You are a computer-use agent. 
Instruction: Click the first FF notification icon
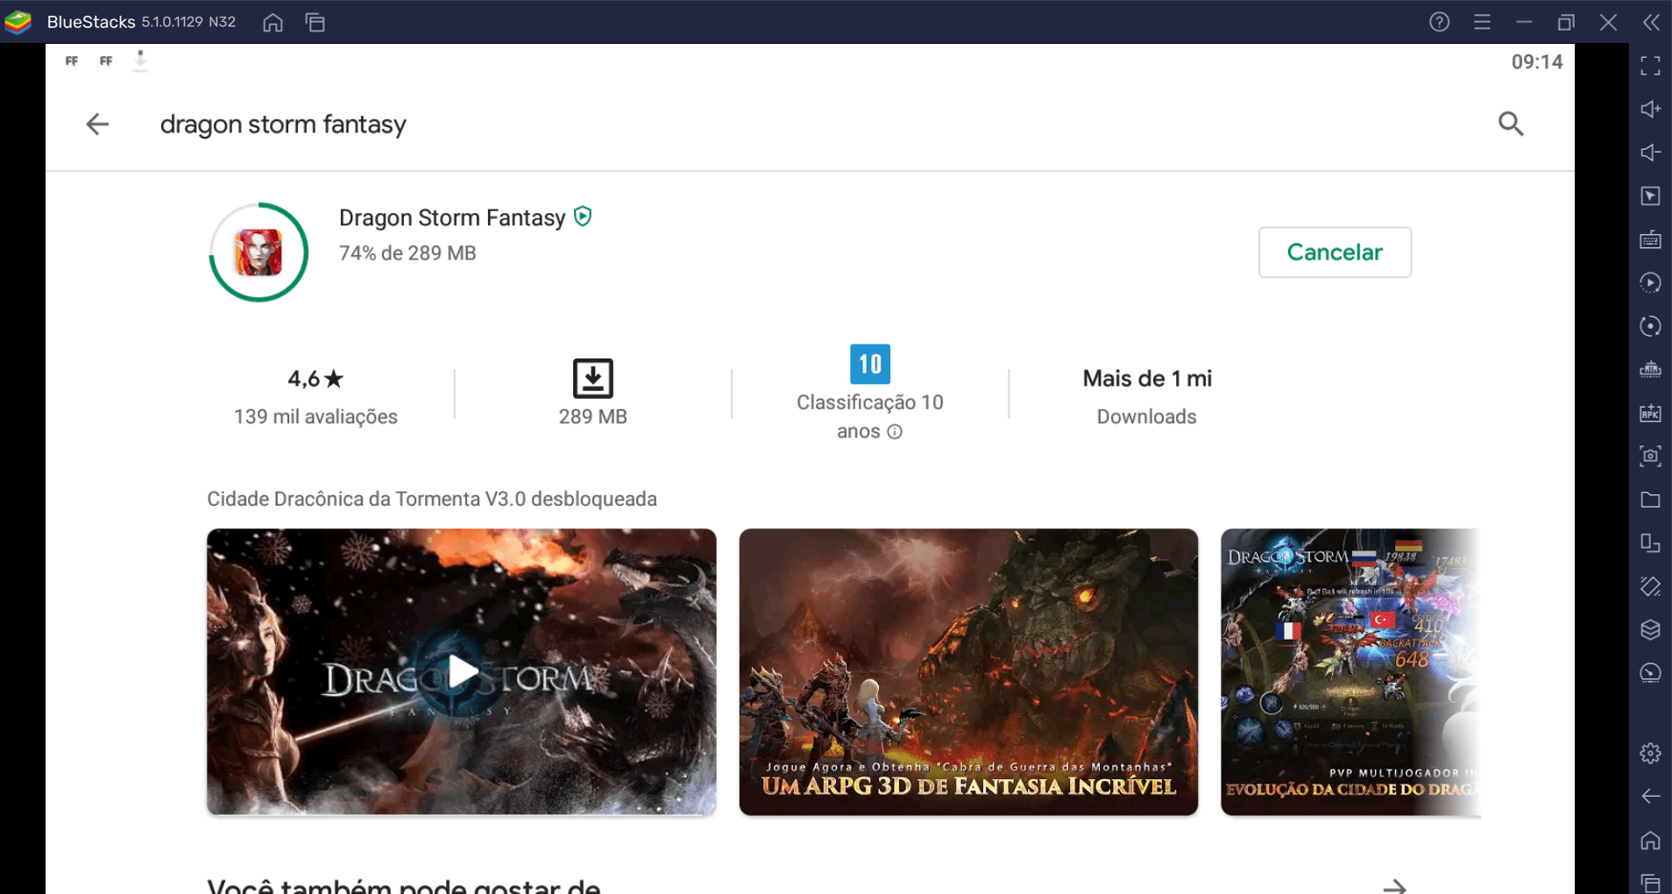click(72, 60)
